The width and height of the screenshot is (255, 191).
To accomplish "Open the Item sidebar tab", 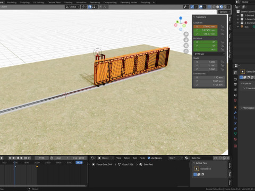I will (229, 19).
